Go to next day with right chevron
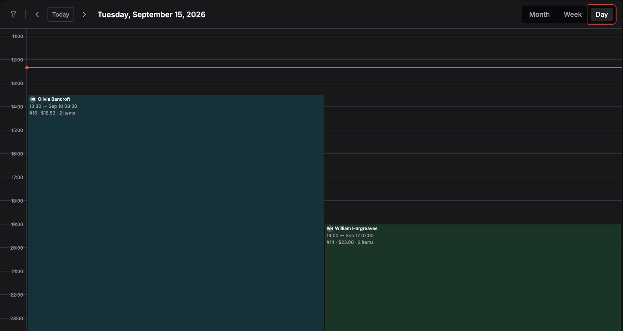Viewport: 623px width, 331px height. 84,14
